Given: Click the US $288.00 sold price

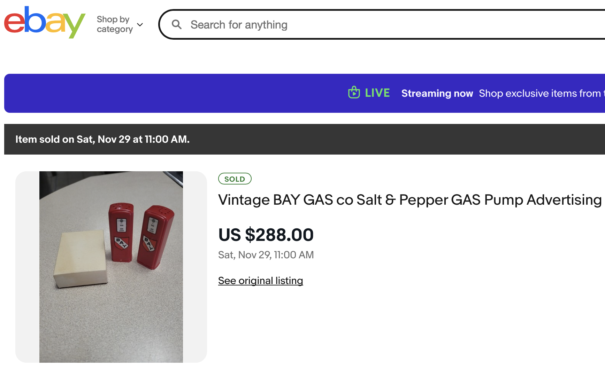Looking at the screenshot, I should (x=266, y=235).
